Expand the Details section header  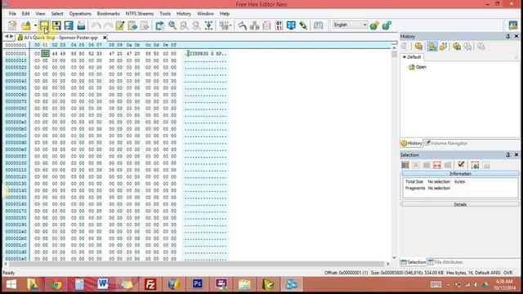click(x=460, y=204)
